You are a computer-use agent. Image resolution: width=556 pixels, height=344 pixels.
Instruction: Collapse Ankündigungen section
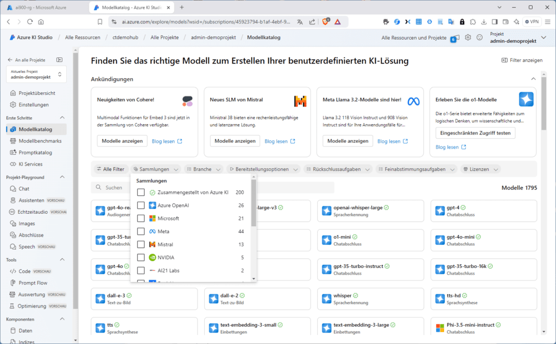(x=533, y=79)
